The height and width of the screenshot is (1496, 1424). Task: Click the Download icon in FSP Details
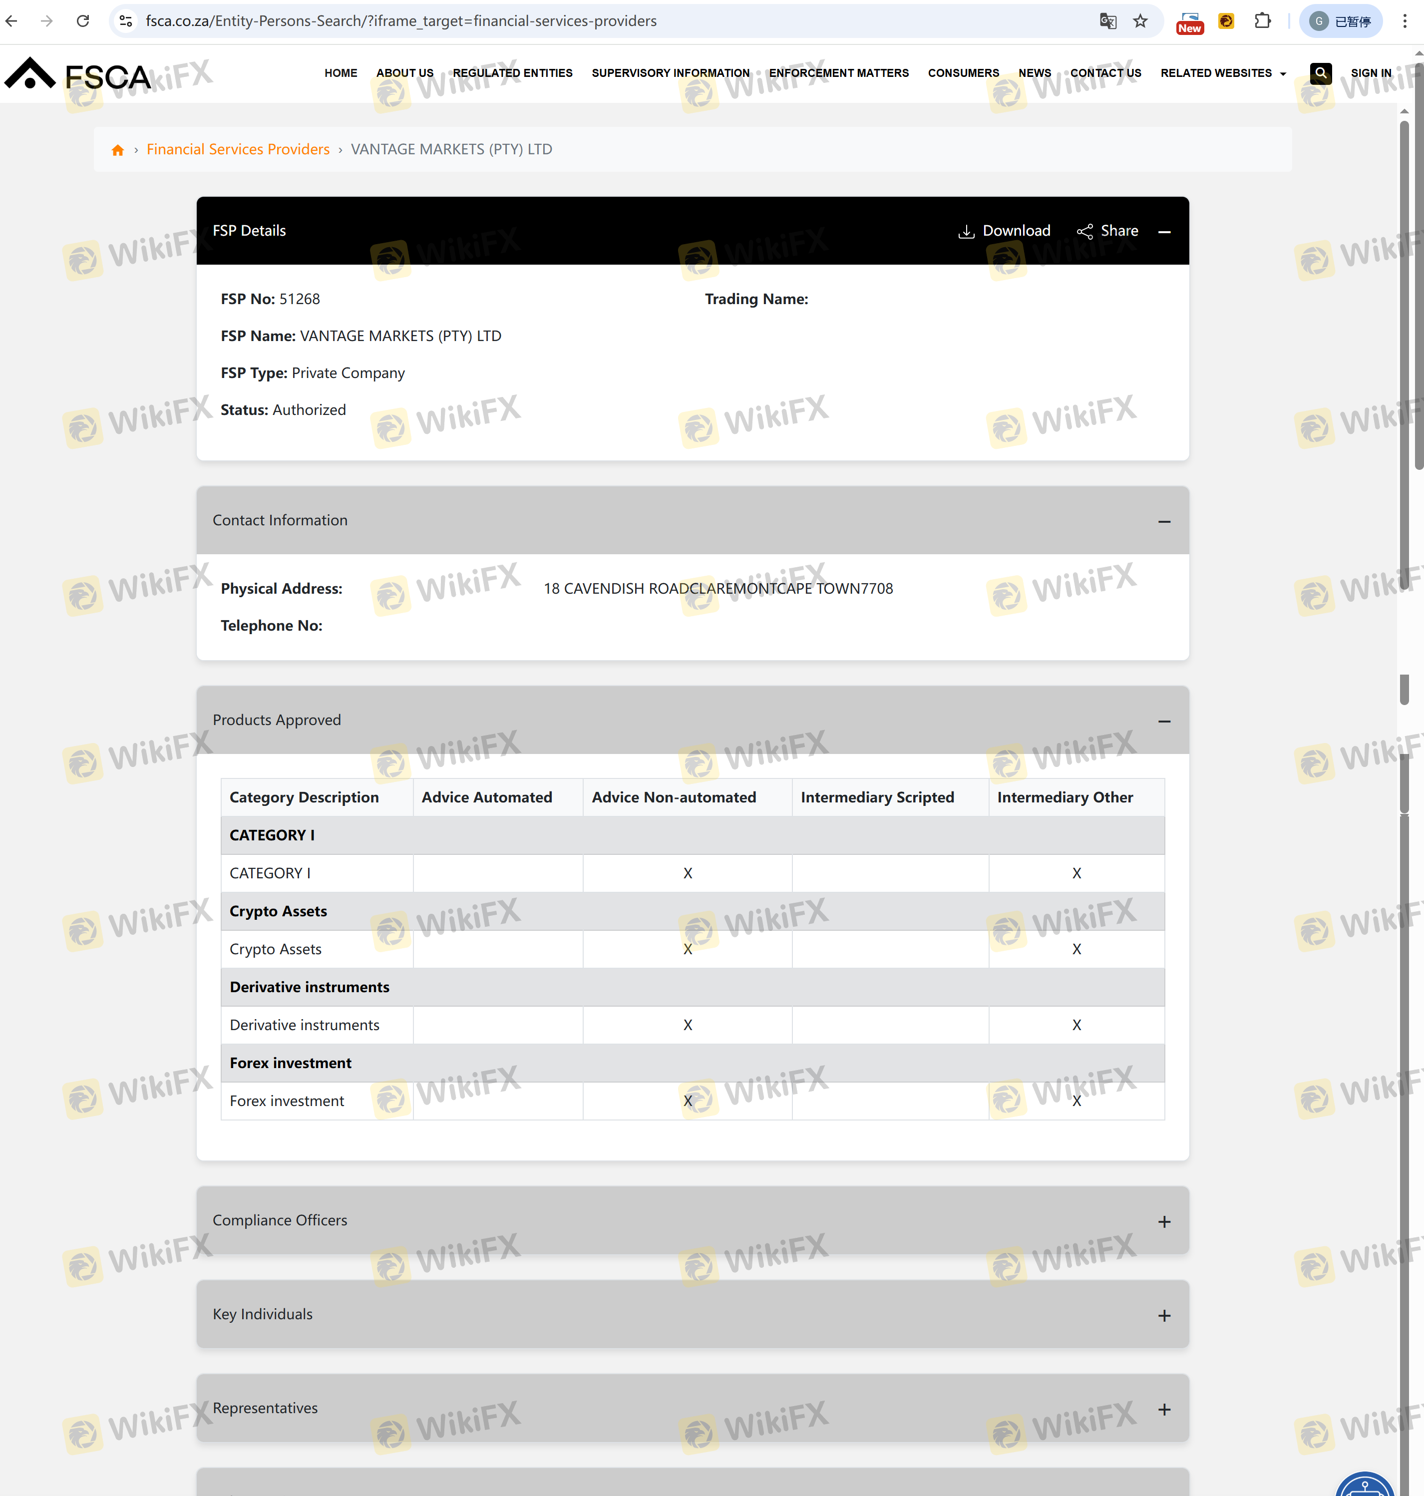click(x=966, y=232)
